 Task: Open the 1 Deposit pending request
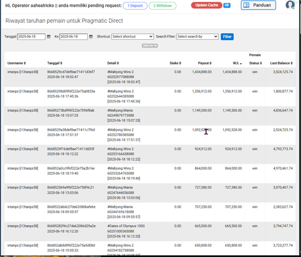pos(135,5)
